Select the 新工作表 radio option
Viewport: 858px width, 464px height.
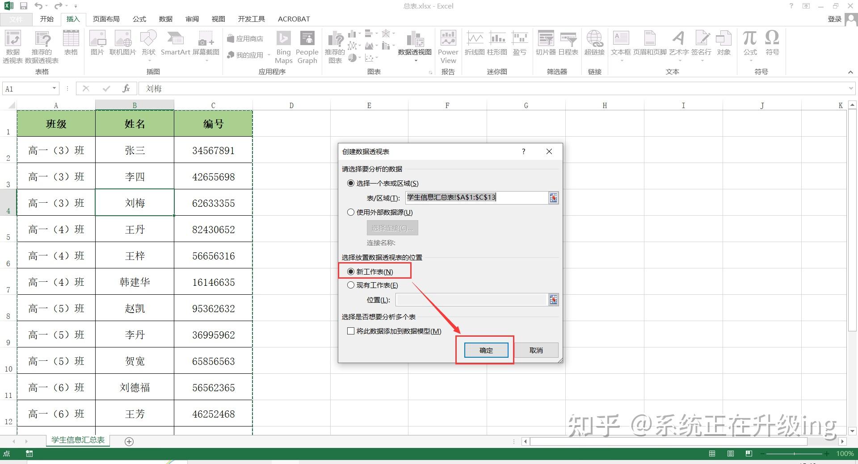(351, 271)
